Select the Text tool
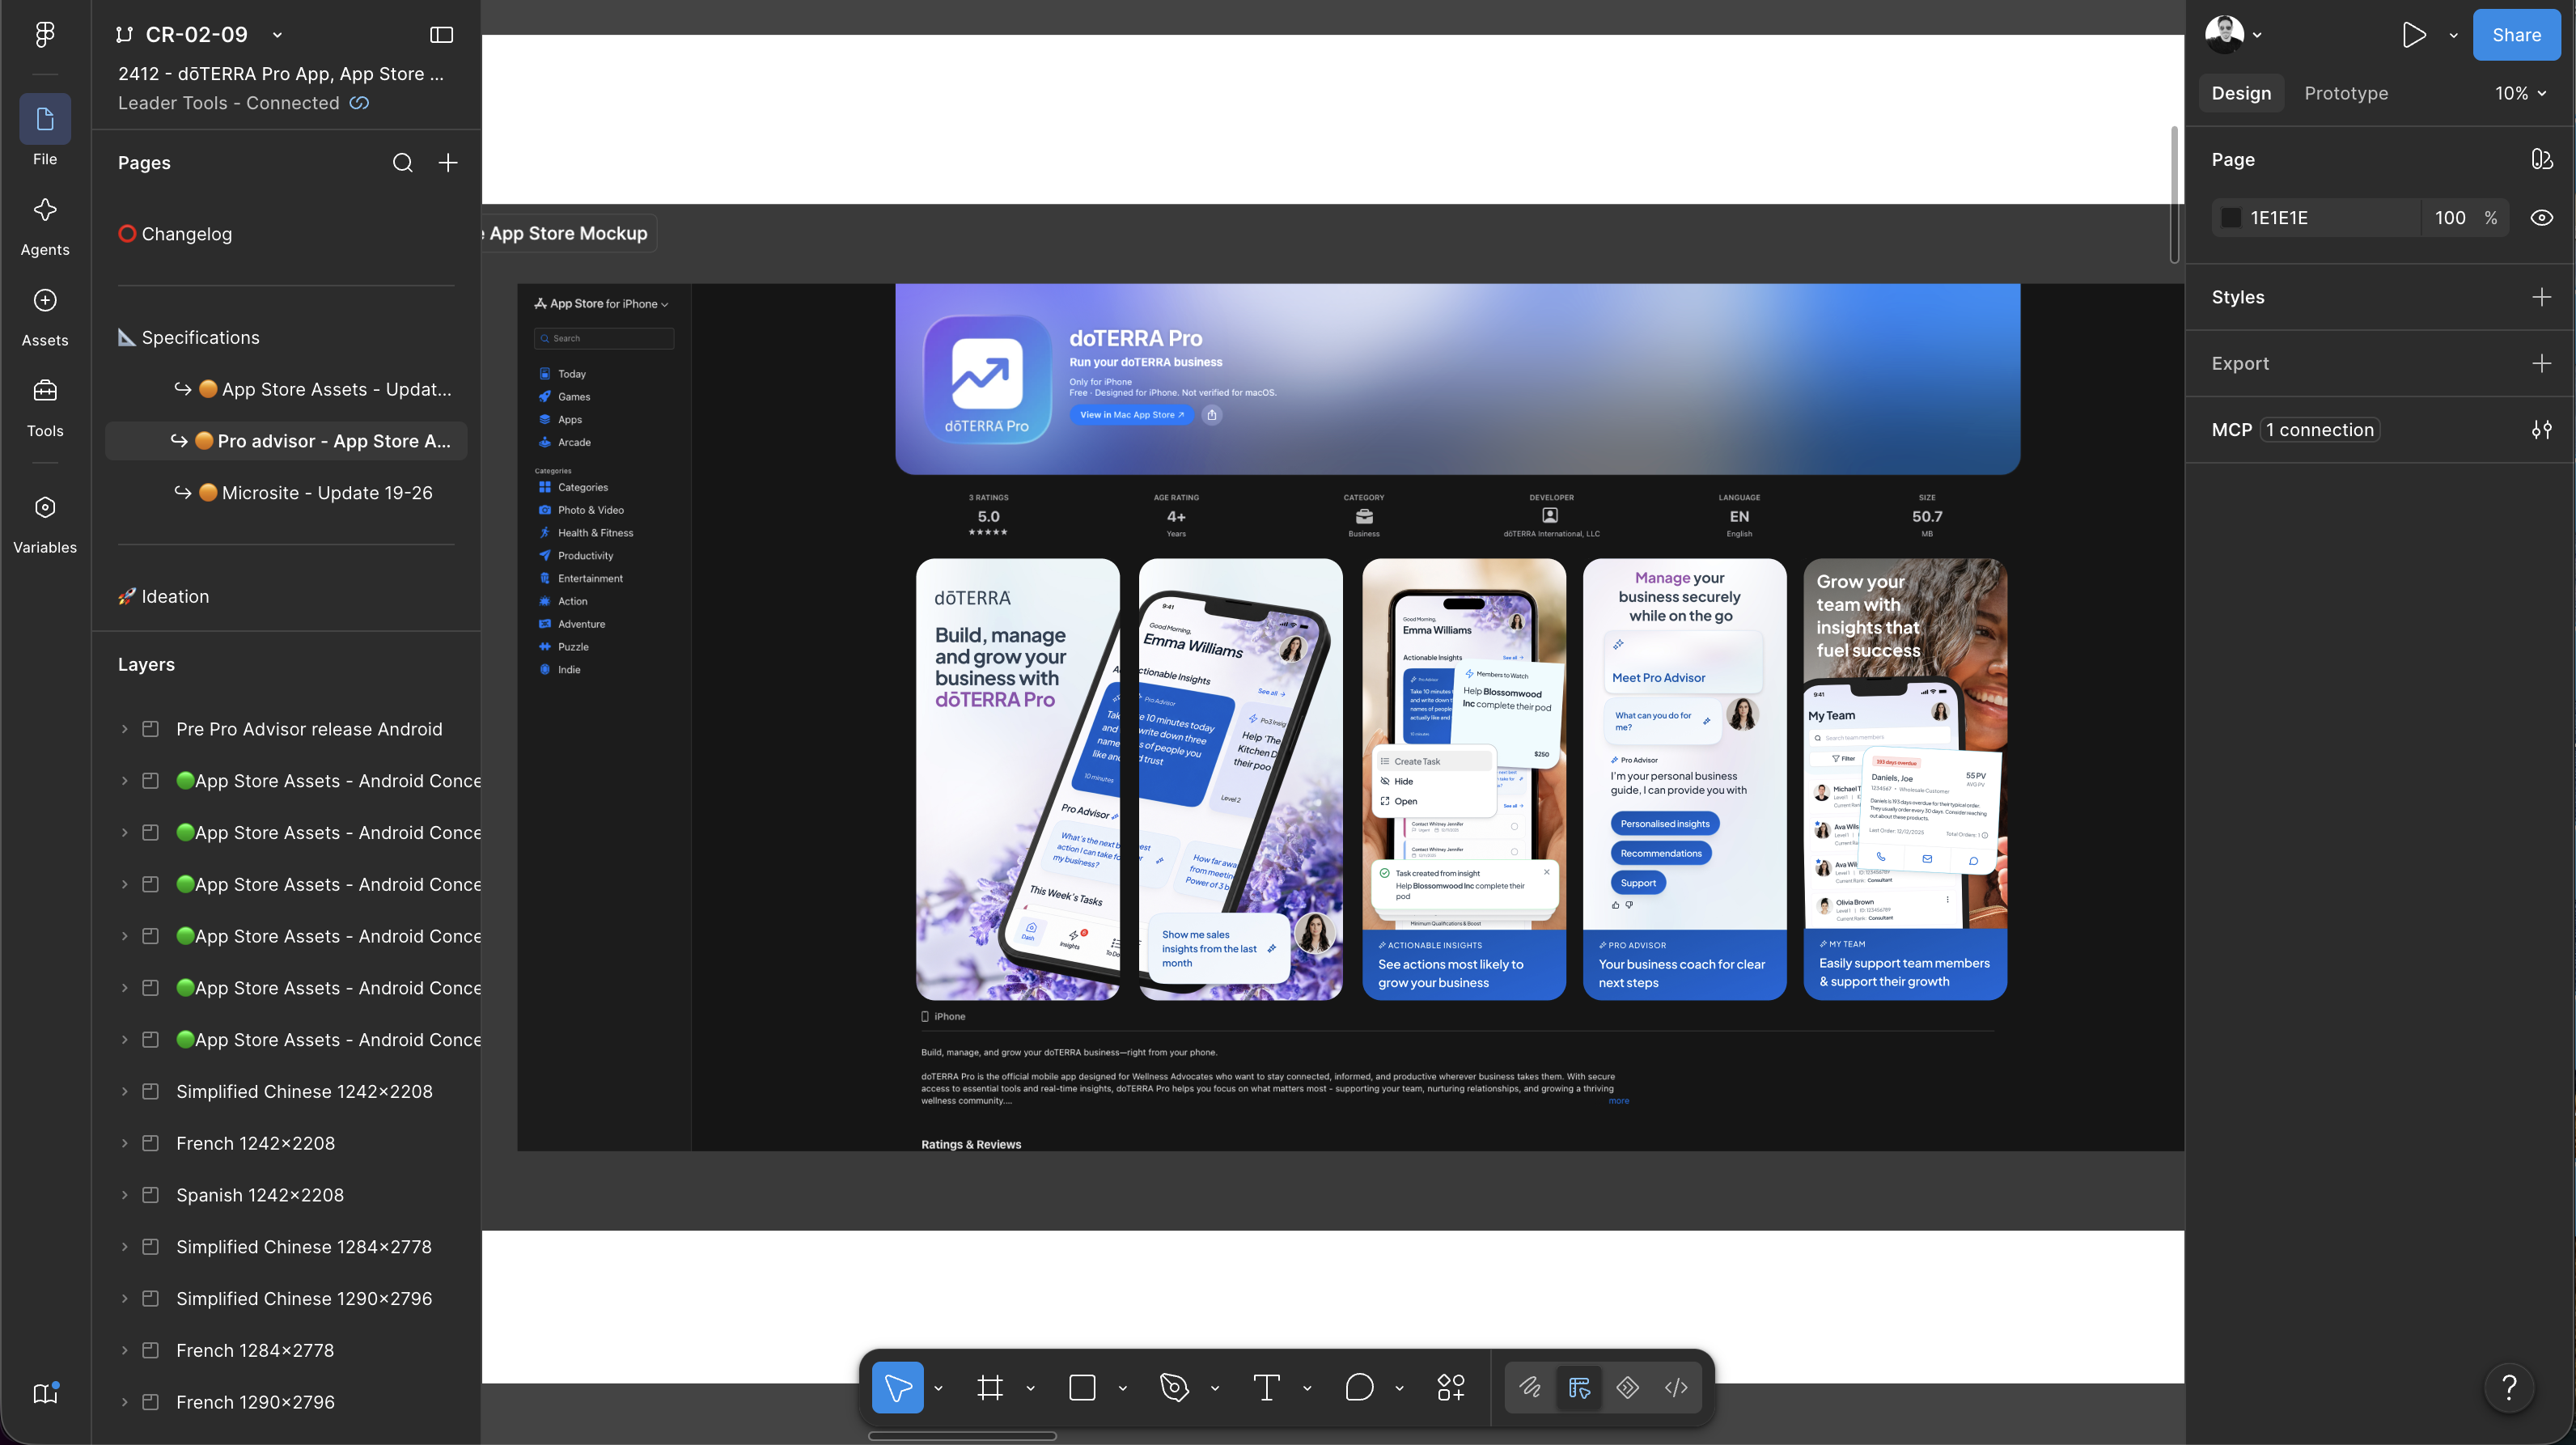2576x1445 pixels. click(x=1266, y=1387)
